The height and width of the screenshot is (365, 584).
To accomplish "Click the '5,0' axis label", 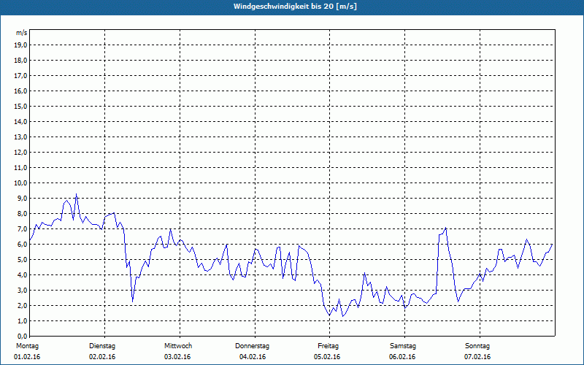I will [x=23, y=260].
